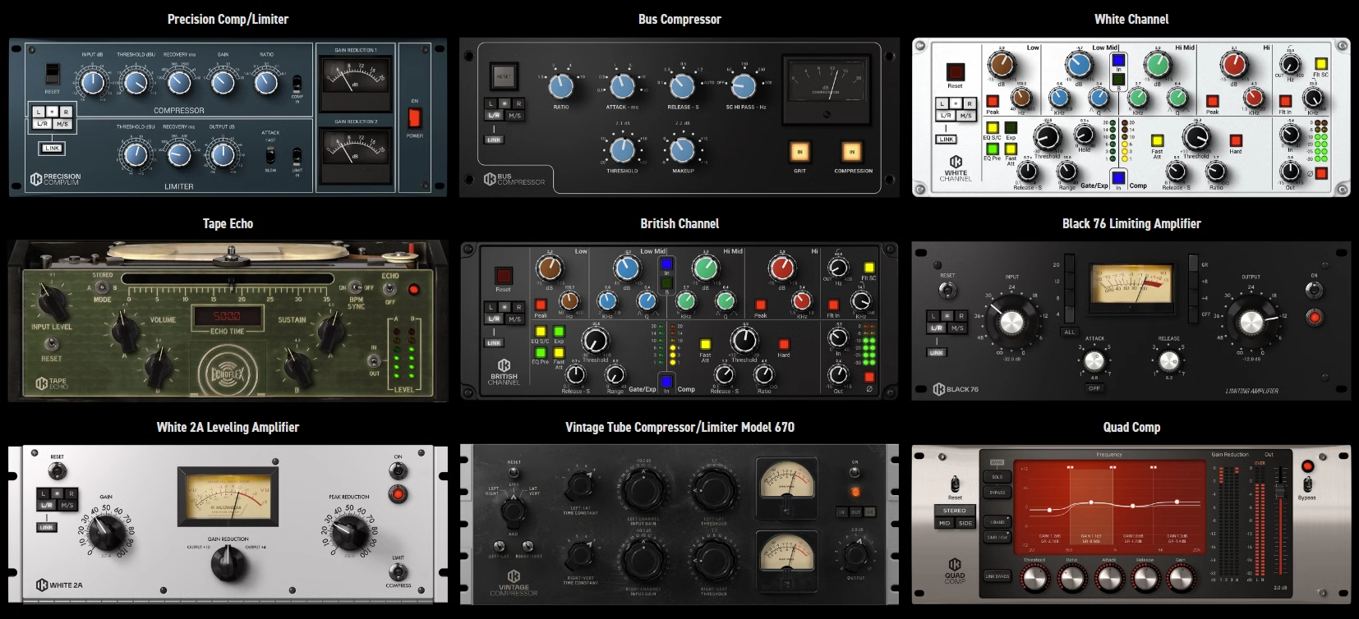Select L/R mode on Bus Compressor
The width and height of the screenshot is (1359, 619).
coord(494,116)
